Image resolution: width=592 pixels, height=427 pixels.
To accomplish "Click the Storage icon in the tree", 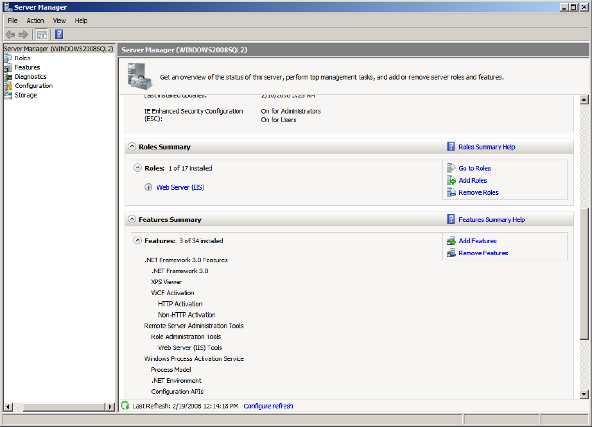I will point(8,95).
